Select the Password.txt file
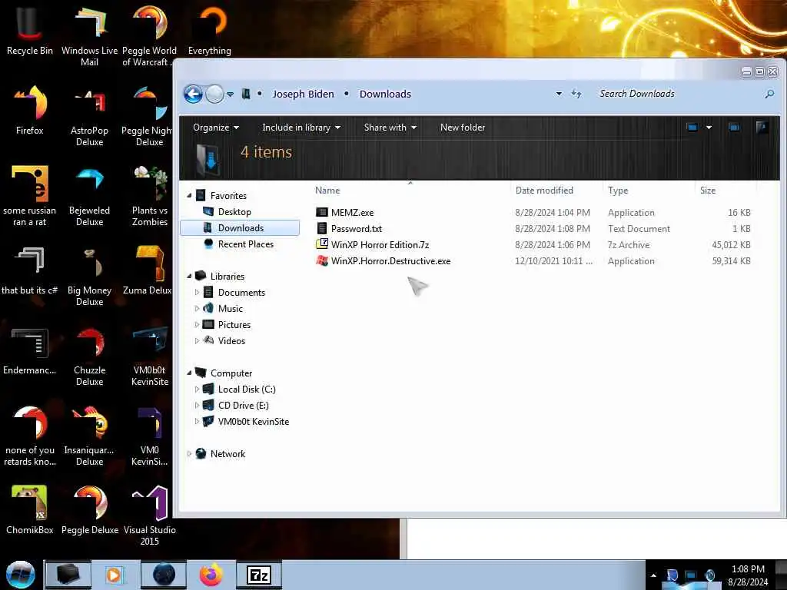The image size is (787, 590). 357,229
